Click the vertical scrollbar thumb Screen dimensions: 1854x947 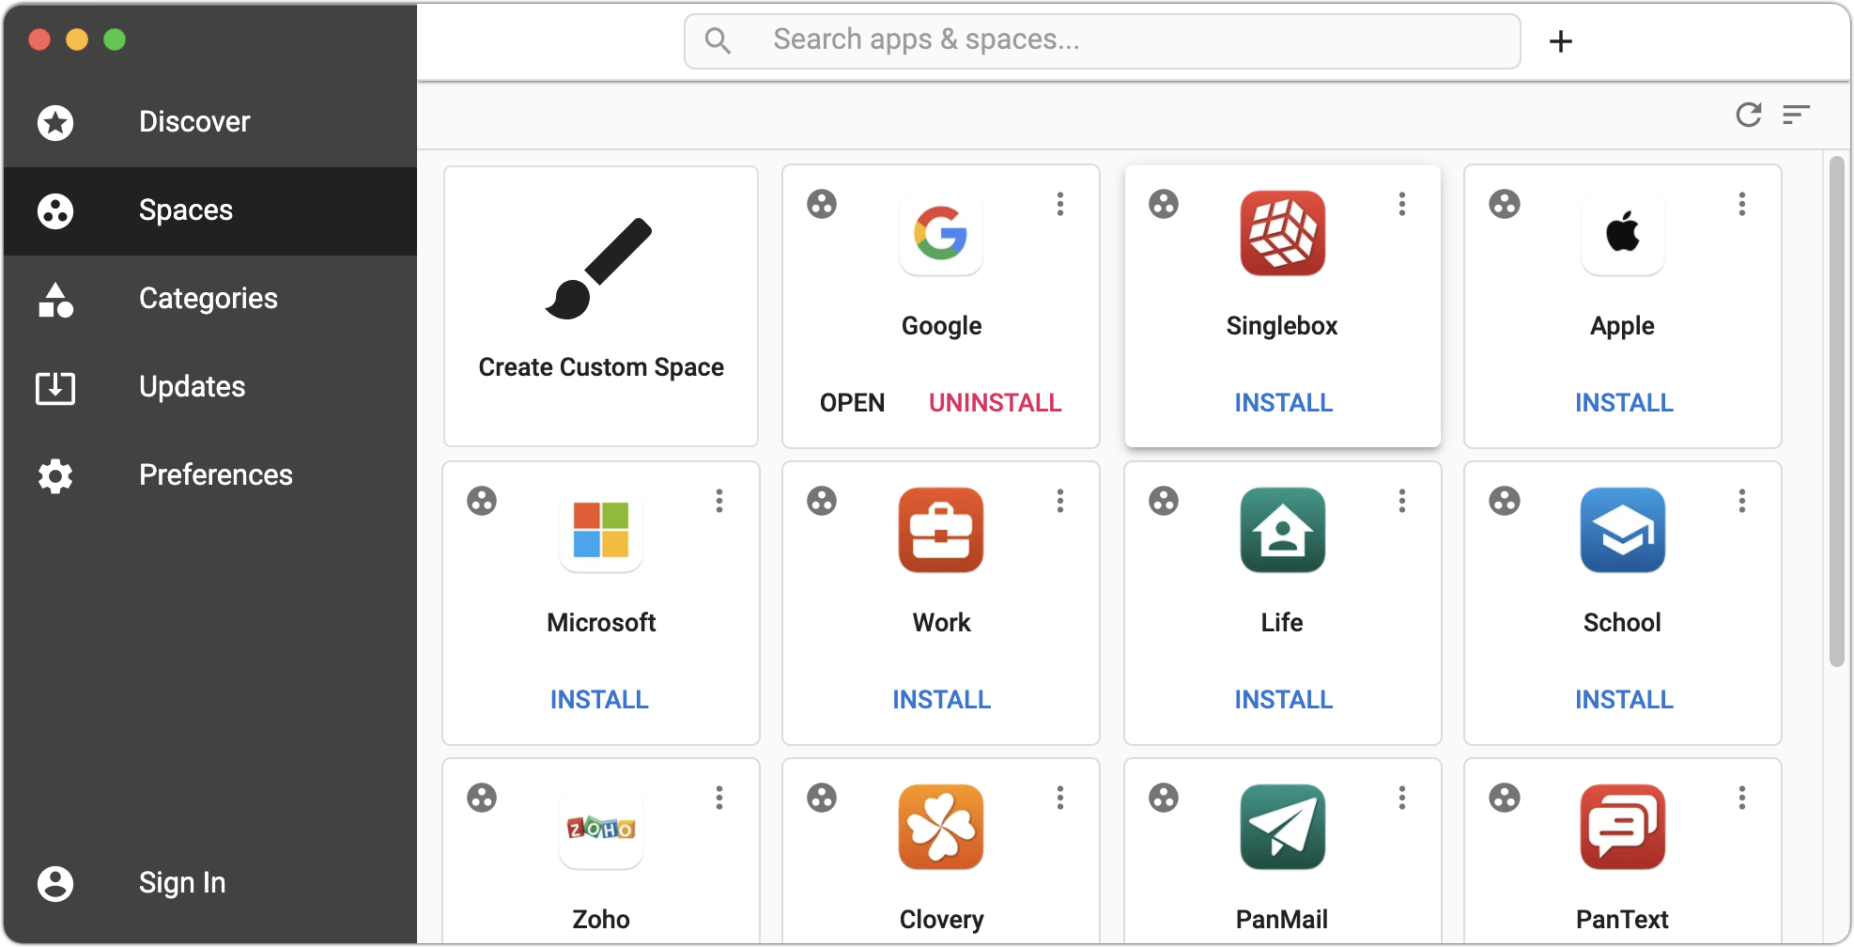tap(1837, 411)
